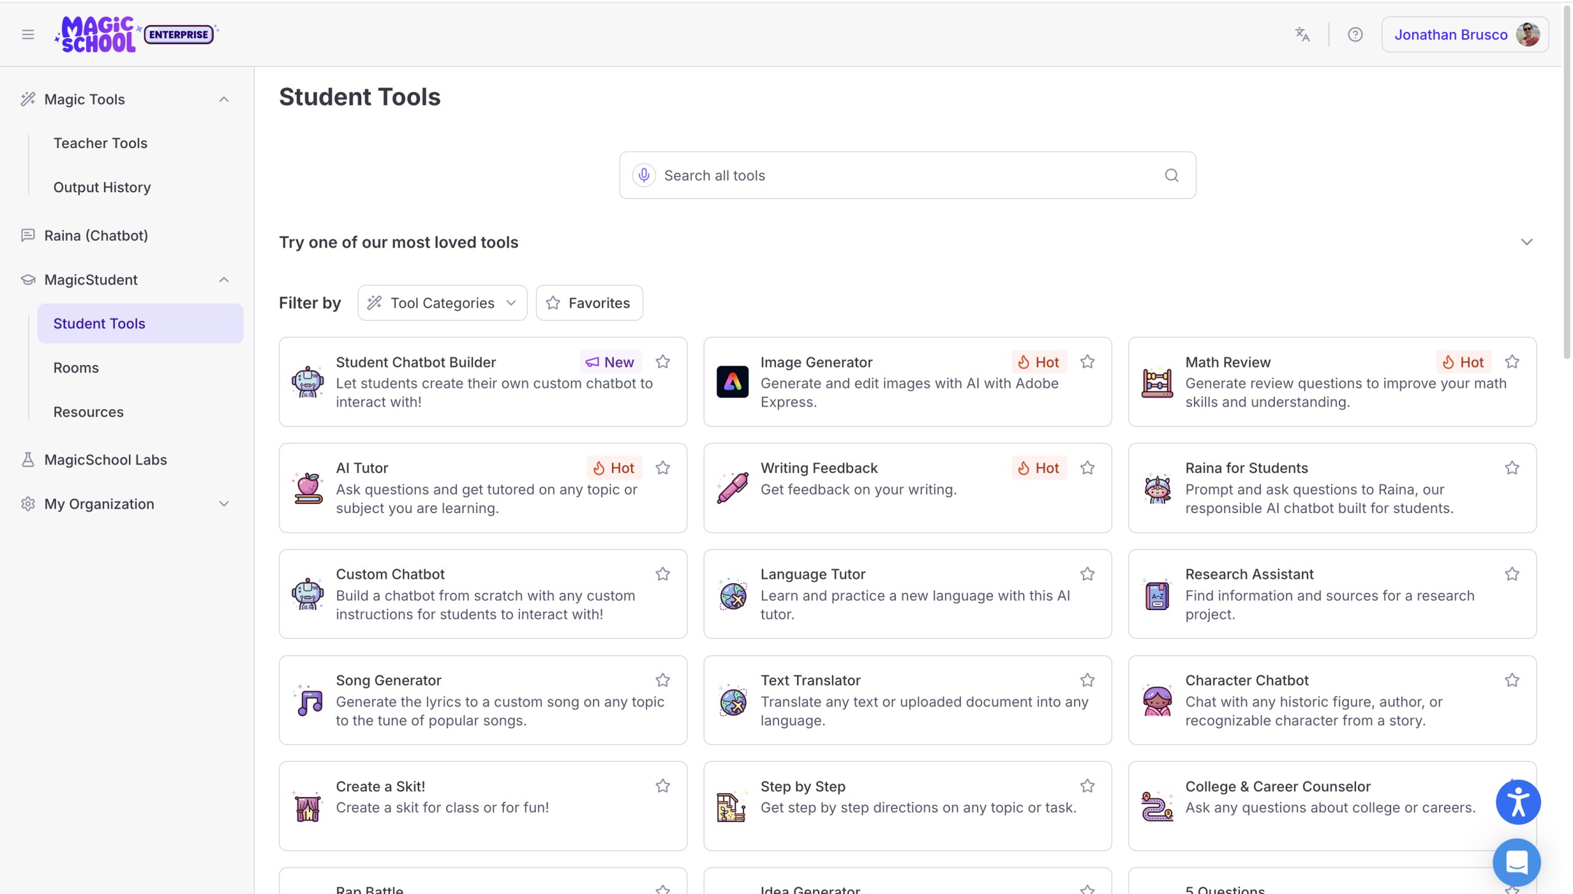The width and height of the screenshot is (1573, 894).
Task: Filter tools by Favorites
Action: 589,302
